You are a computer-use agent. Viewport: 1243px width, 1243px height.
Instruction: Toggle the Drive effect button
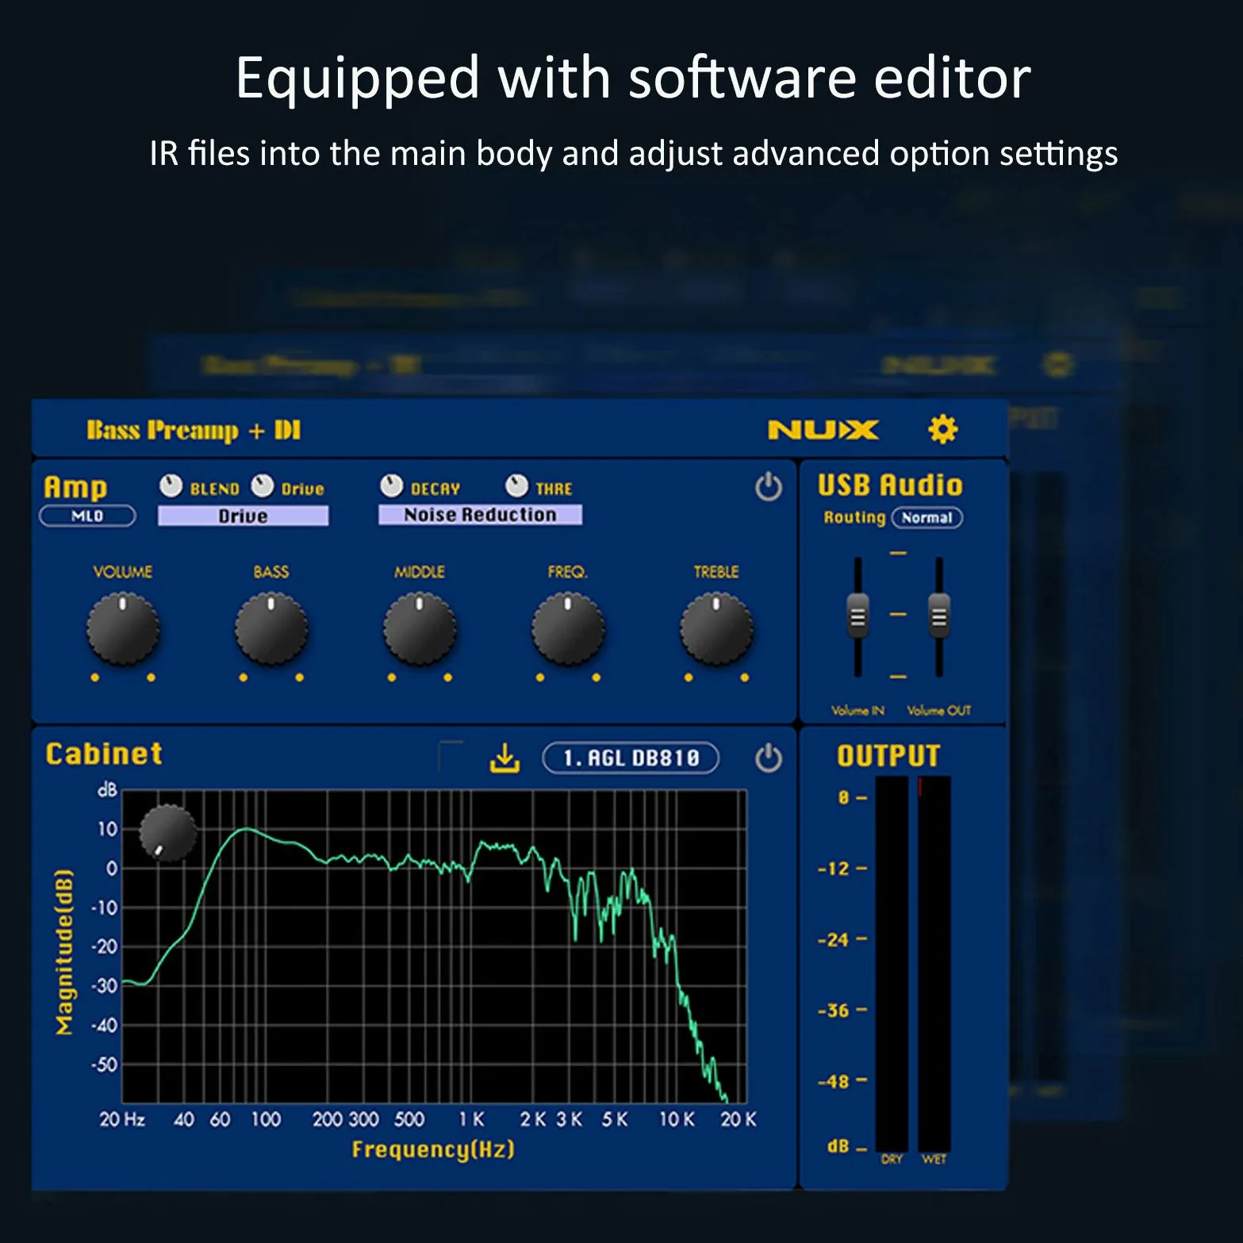click(x=243, y=516)
